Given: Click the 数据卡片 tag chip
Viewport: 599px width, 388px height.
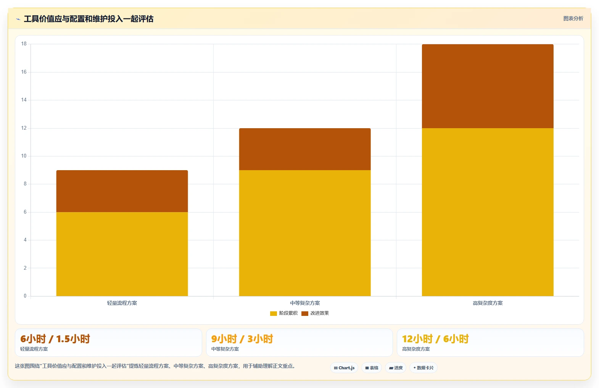Looking at the screenshot, I should click(423, 368).
